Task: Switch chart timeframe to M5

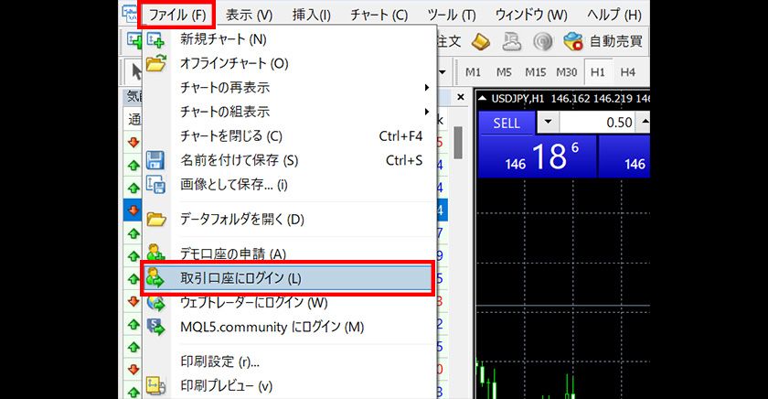Action: click(504, 72)
